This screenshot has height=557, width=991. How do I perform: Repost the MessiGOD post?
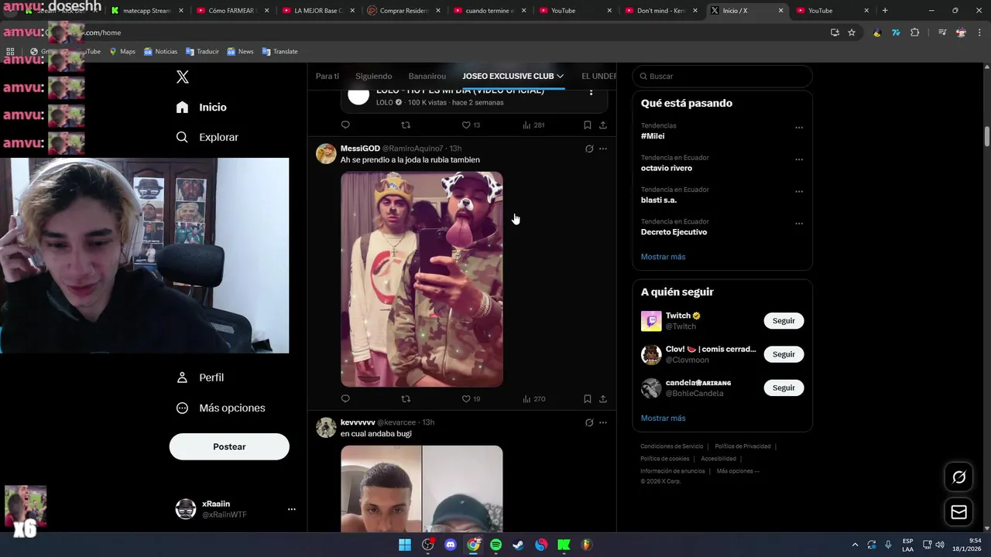[x=406, y=399]
